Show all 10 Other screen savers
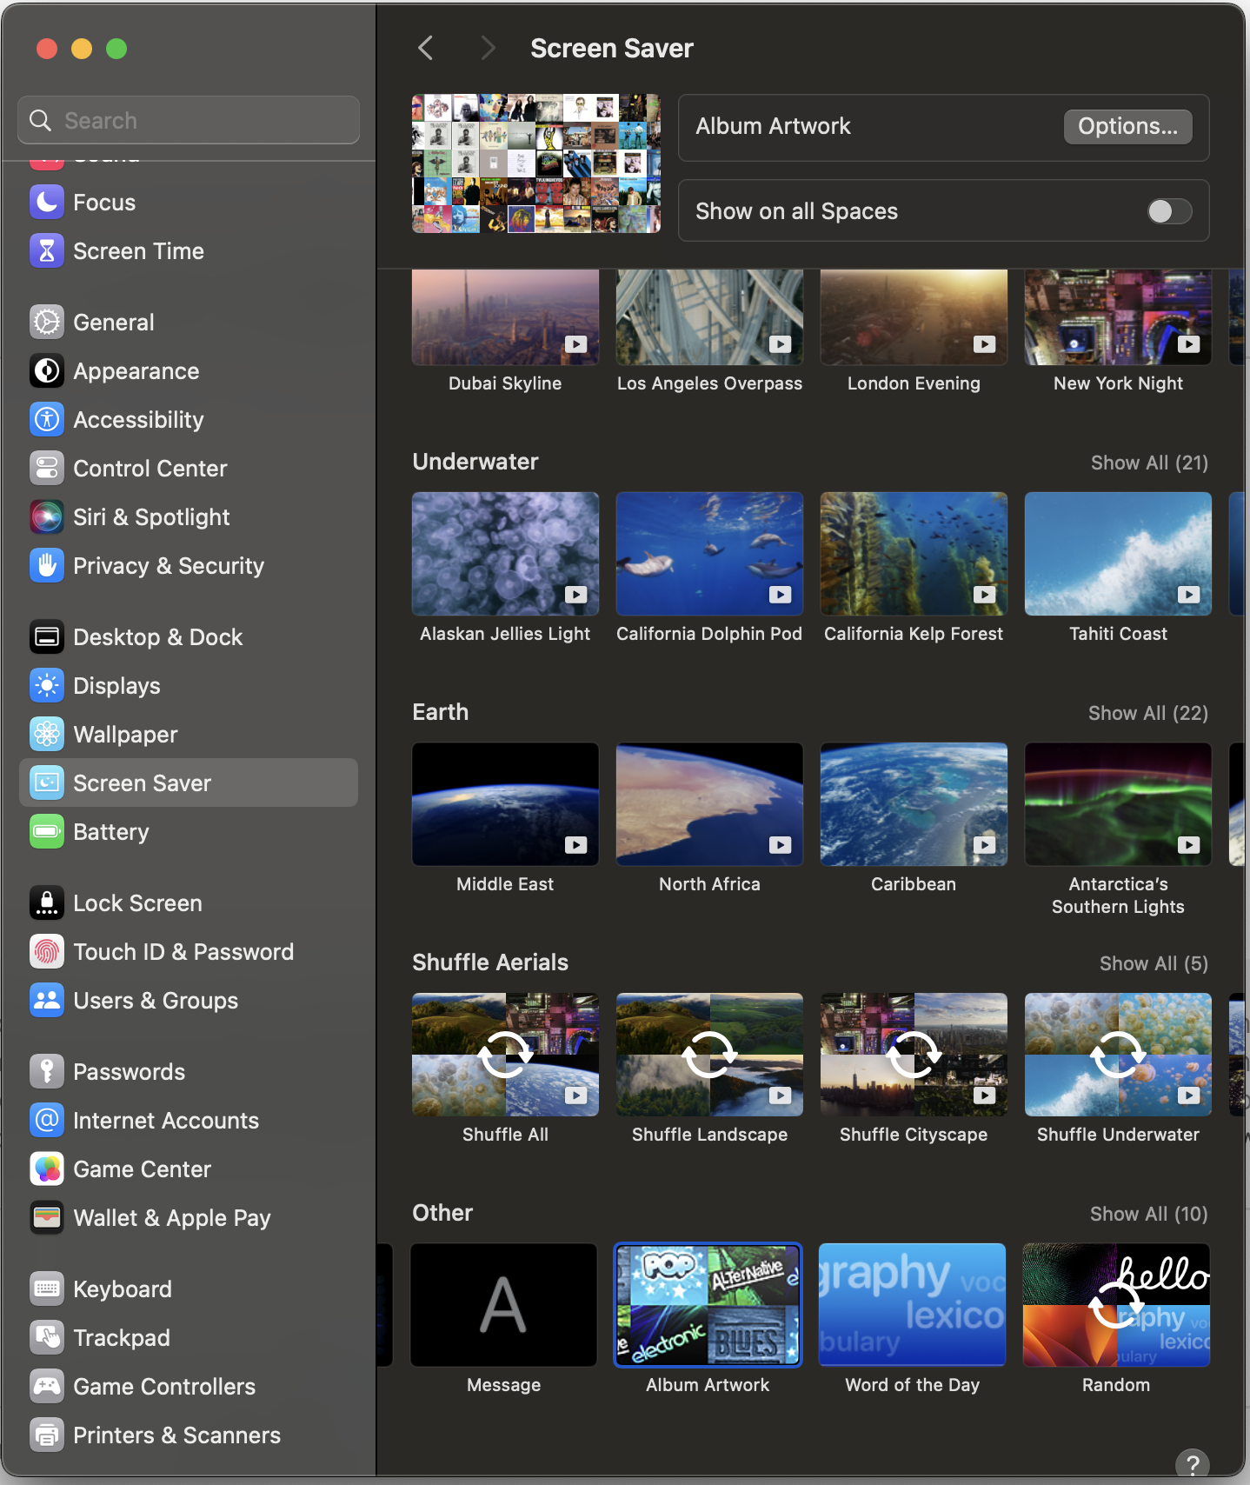The width and height of the screenshot is (1250, 1485). pos(1149,1214)
